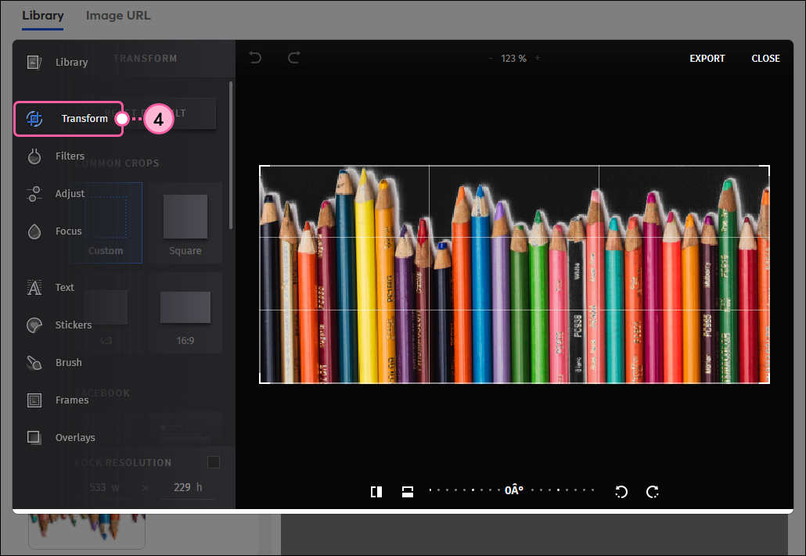Screen dimensions: 806x556
Task: Undo the last edit
Action: pyautogui.click(x=255, y=58)
